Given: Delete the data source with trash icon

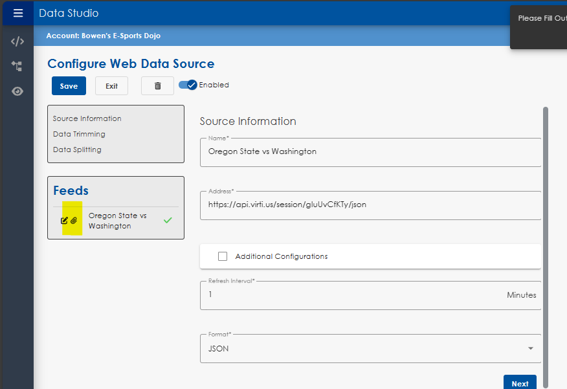Looking at the screenshot, I should click(x=157, y=86).
